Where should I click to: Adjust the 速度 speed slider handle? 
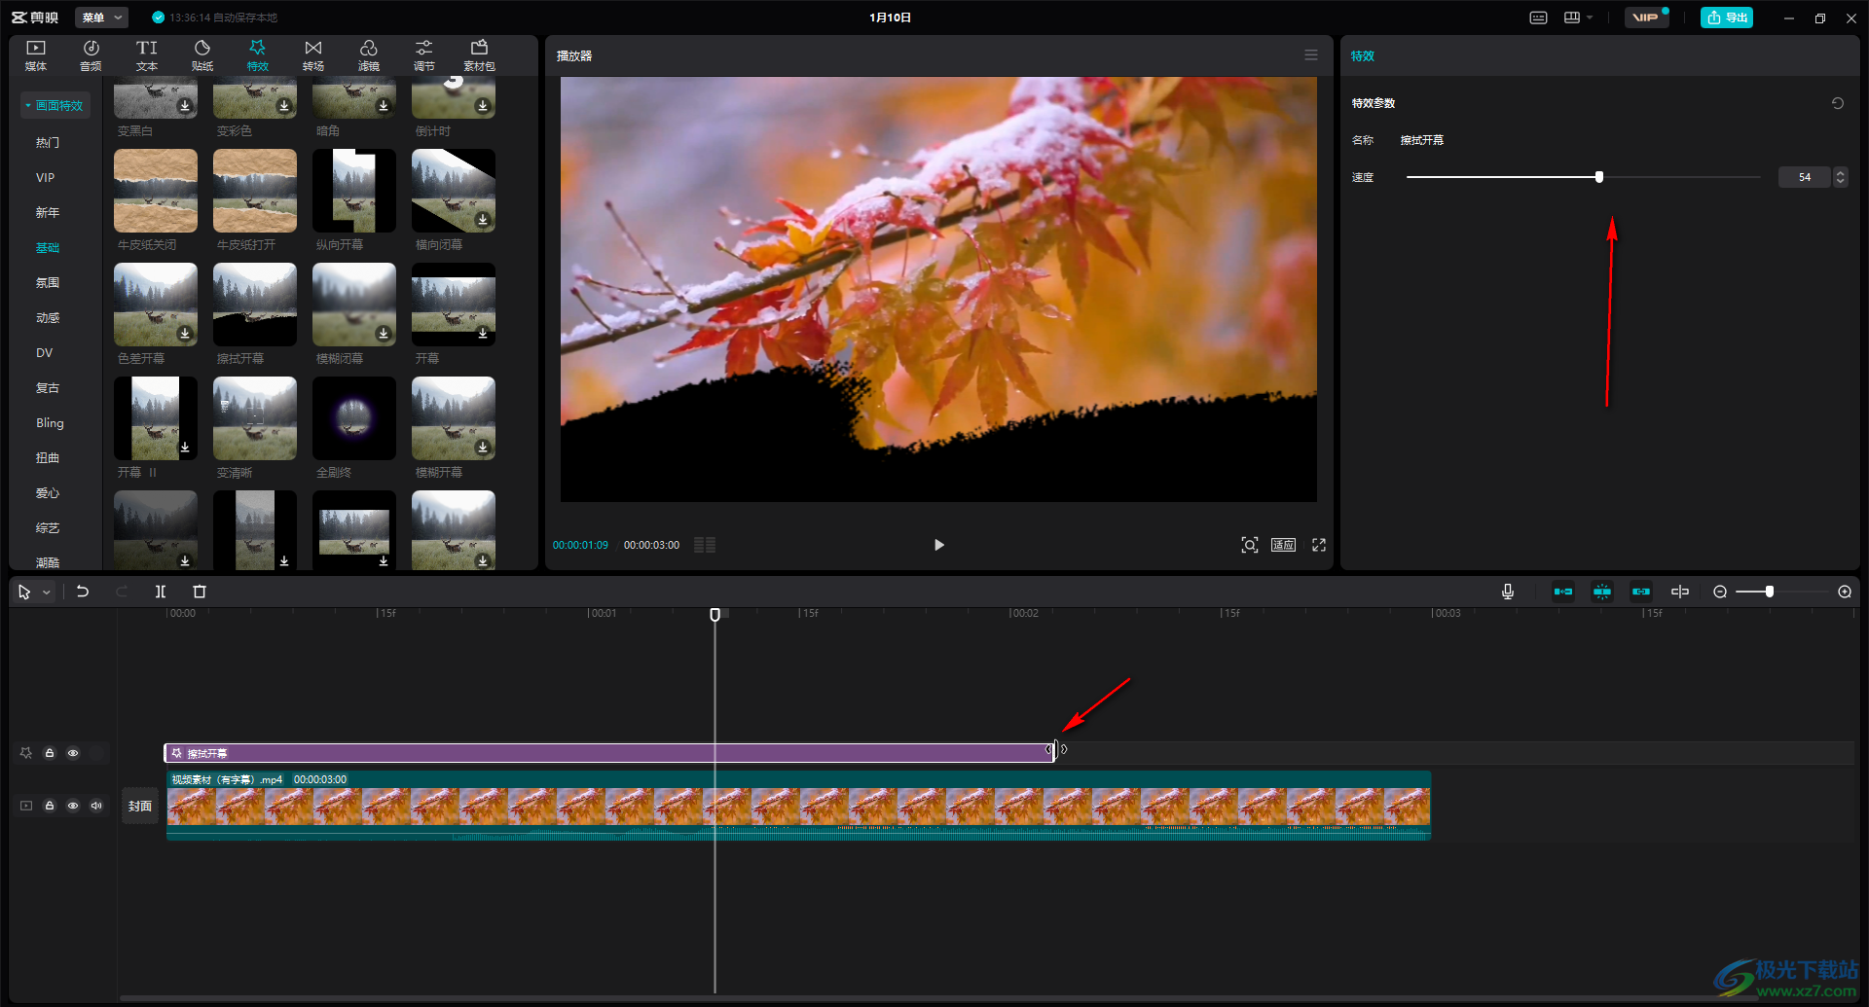[x=1599, y=177]
